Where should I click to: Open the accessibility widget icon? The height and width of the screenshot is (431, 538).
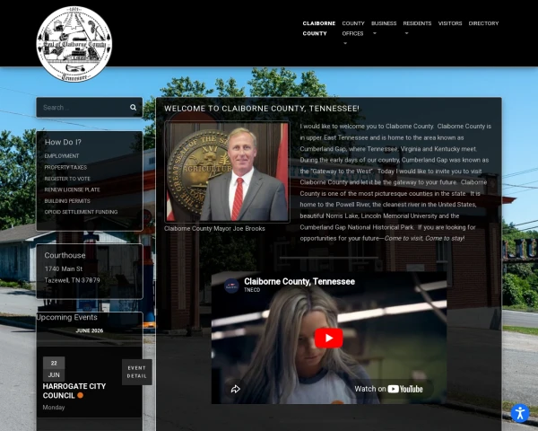click(x=520, y=413)
